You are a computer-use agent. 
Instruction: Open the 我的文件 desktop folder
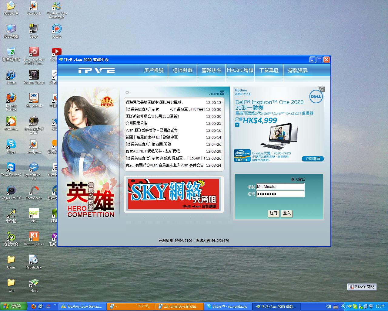tap(11, 9)
